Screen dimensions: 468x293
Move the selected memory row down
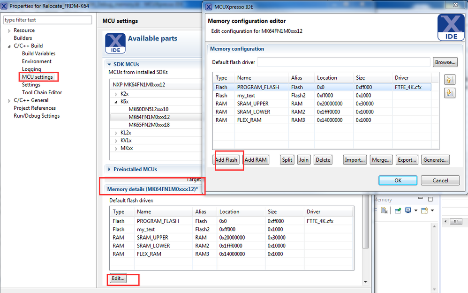coord(450,93)
